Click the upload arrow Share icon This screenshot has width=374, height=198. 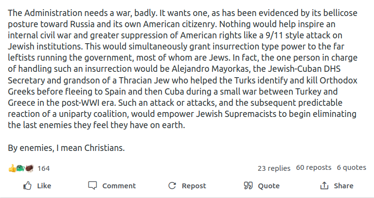click(x=324, y=186)
